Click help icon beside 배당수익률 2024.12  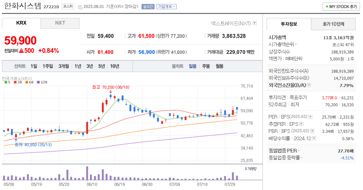click(x=314, y=138)
